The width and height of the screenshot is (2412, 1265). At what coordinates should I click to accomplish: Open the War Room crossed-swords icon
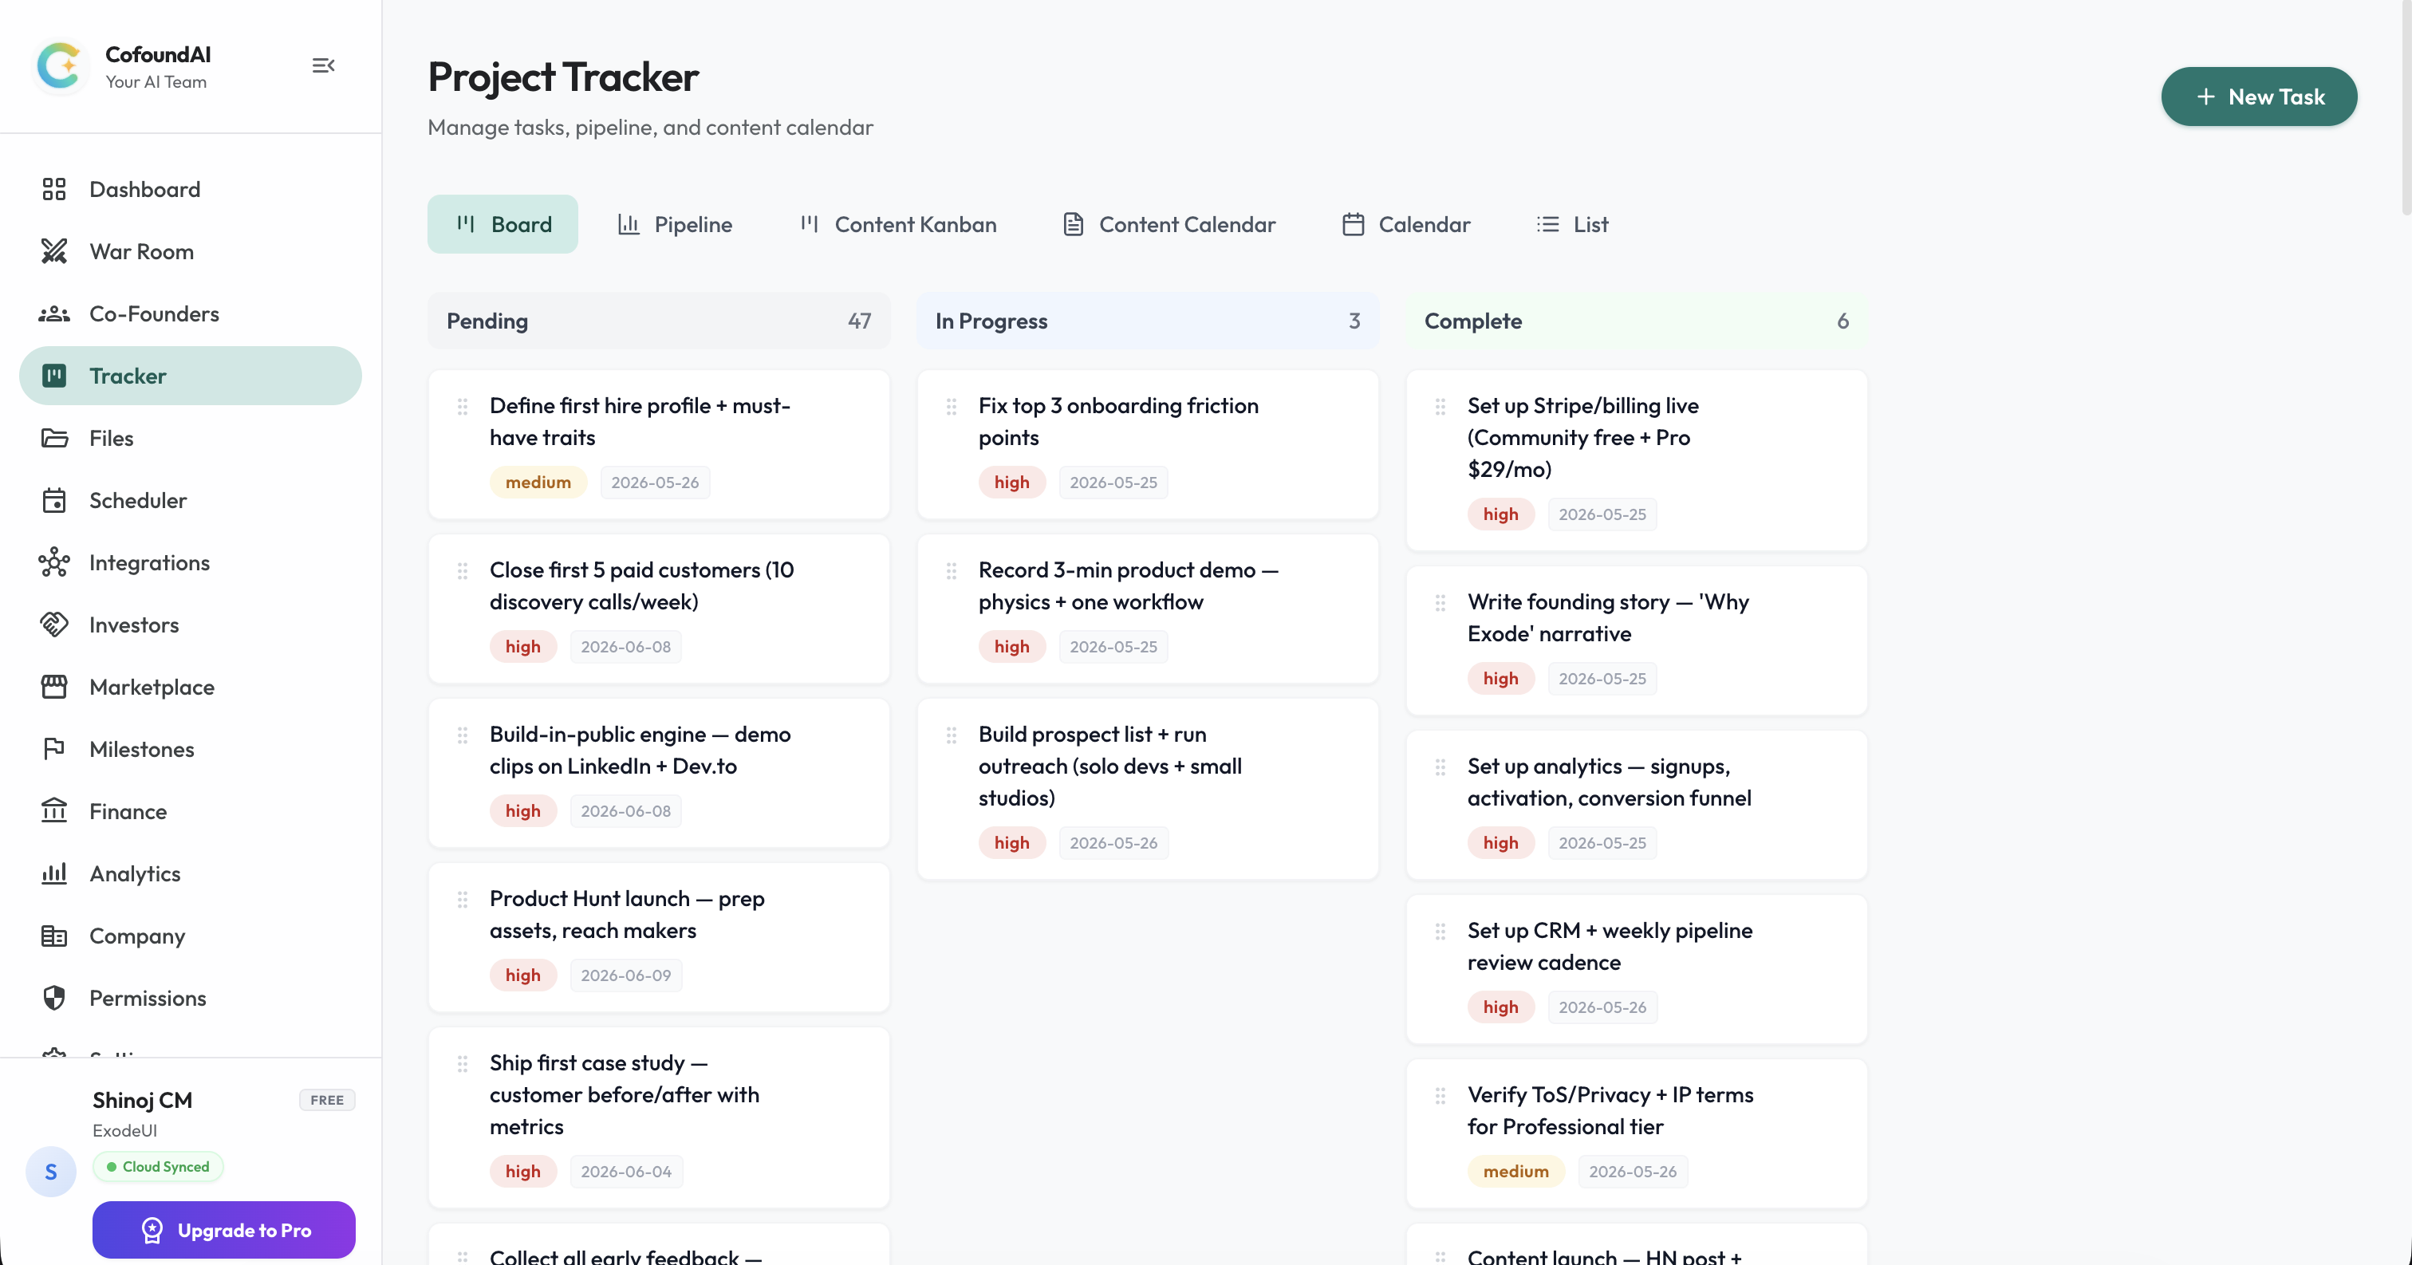pyautogui.click(x=54, y=251)
